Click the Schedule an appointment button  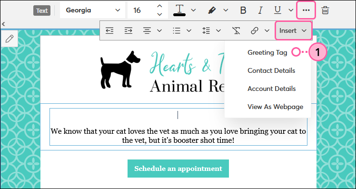(178, 169)
